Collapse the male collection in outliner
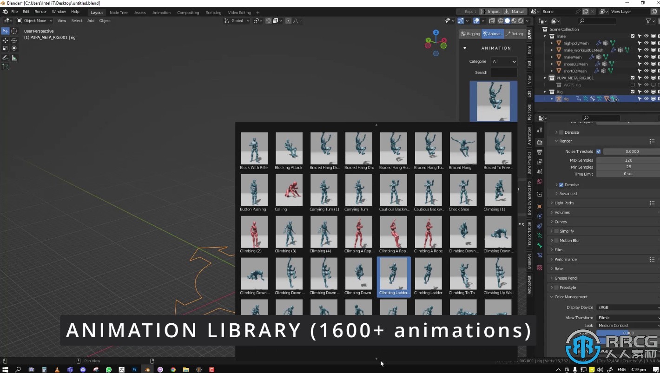The image size is (660, 373). coord(545,36)
